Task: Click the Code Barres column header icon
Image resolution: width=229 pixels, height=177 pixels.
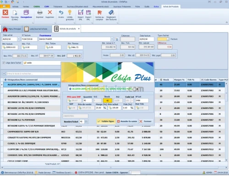Action: click(202, 80)
